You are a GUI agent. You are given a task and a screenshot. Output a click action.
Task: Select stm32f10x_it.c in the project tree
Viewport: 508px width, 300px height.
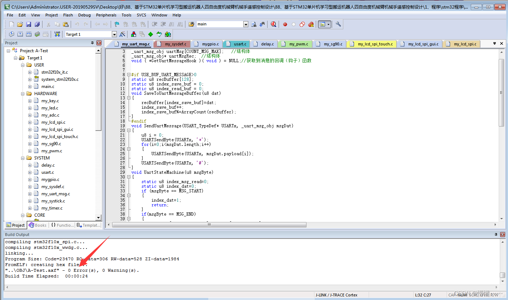[x=54, y=72]
